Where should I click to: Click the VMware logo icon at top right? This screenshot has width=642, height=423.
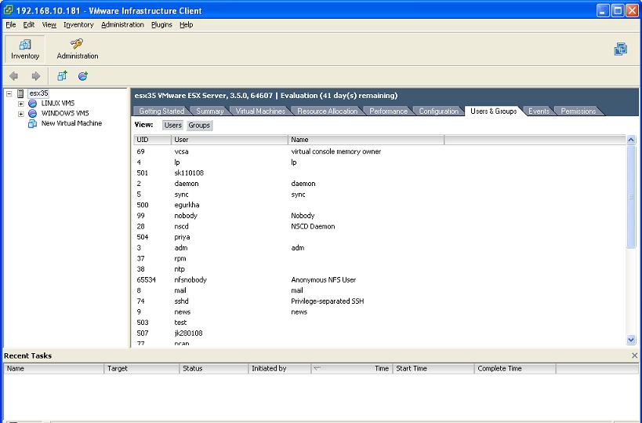point(621,49)
